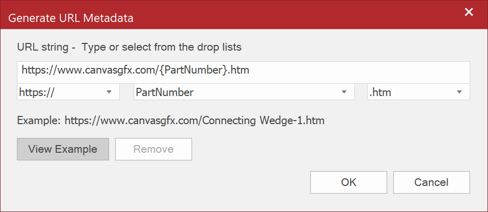
Task: Click the Remove button
Action: pyautogui.click(x=153, y=149)
